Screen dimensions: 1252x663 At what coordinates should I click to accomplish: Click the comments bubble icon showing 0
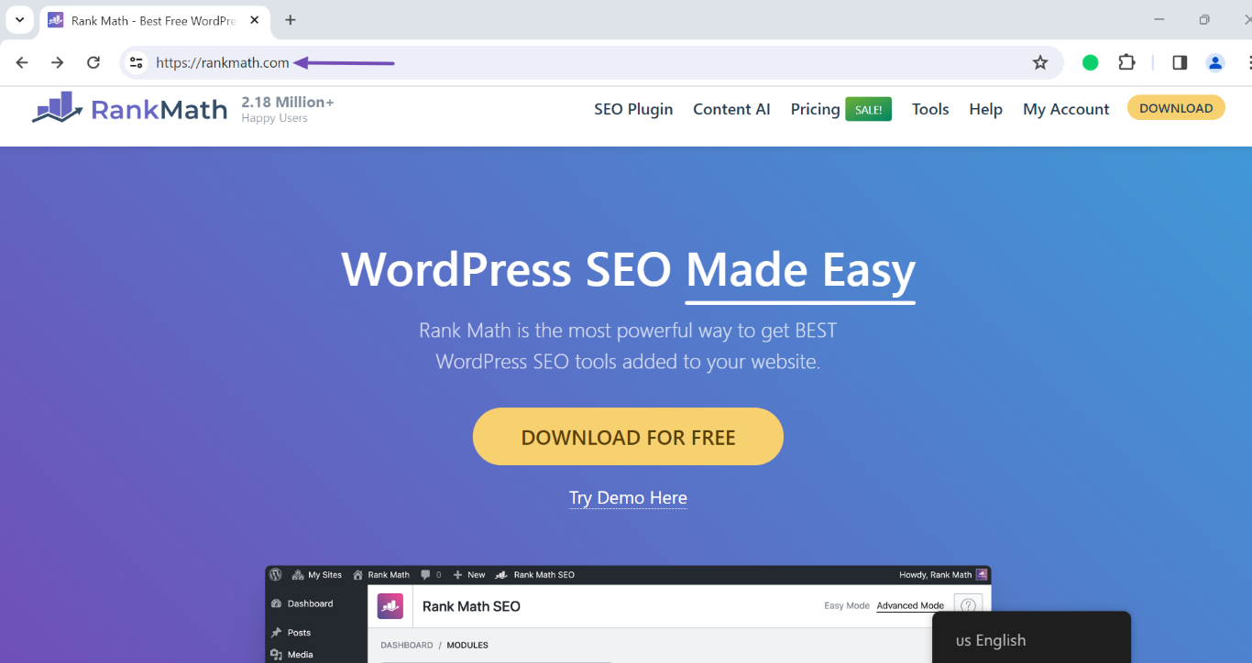coord(425,575)
